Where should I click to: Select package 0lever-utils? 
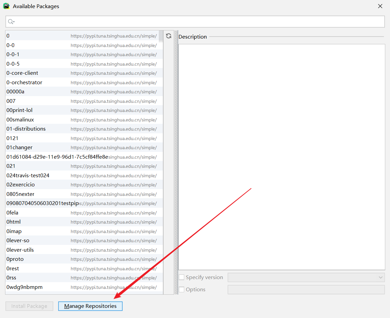[84, 250]
